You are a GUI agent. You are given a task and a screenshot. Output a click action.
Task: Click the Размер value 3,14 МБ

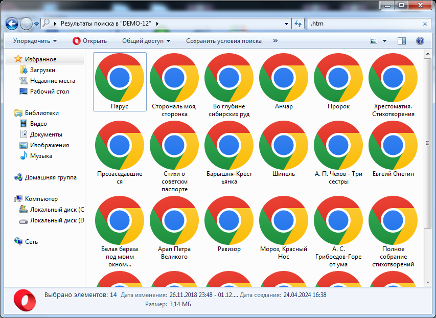(180, 304)
